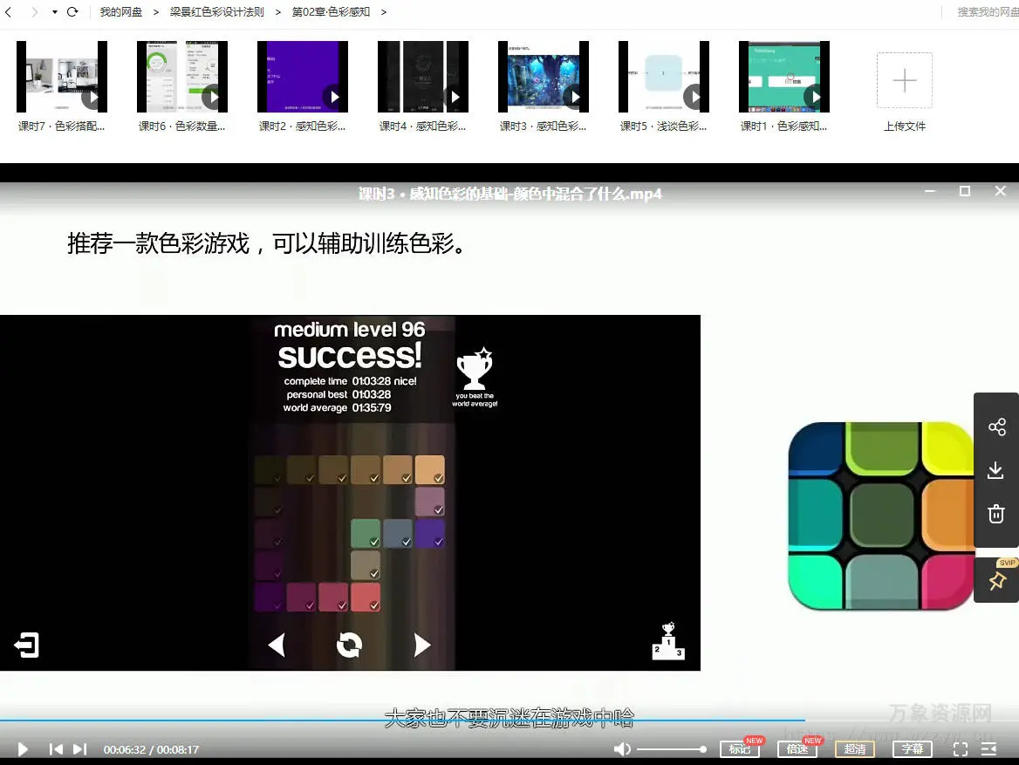Navigate to 我的网盘 in the breadcrumb
Viewport: 1019px width, 765px height.
[x=120, y=12]
